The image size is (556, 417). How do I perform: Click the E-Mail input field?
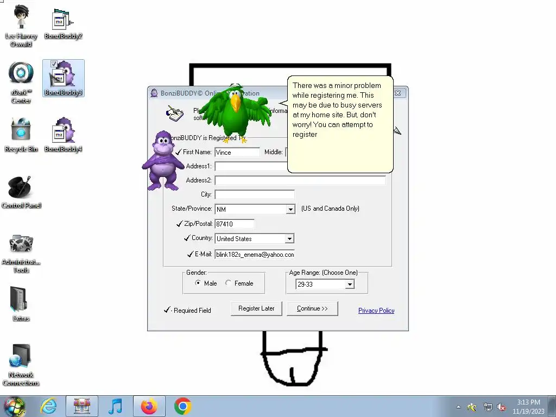tap(255, 254)
